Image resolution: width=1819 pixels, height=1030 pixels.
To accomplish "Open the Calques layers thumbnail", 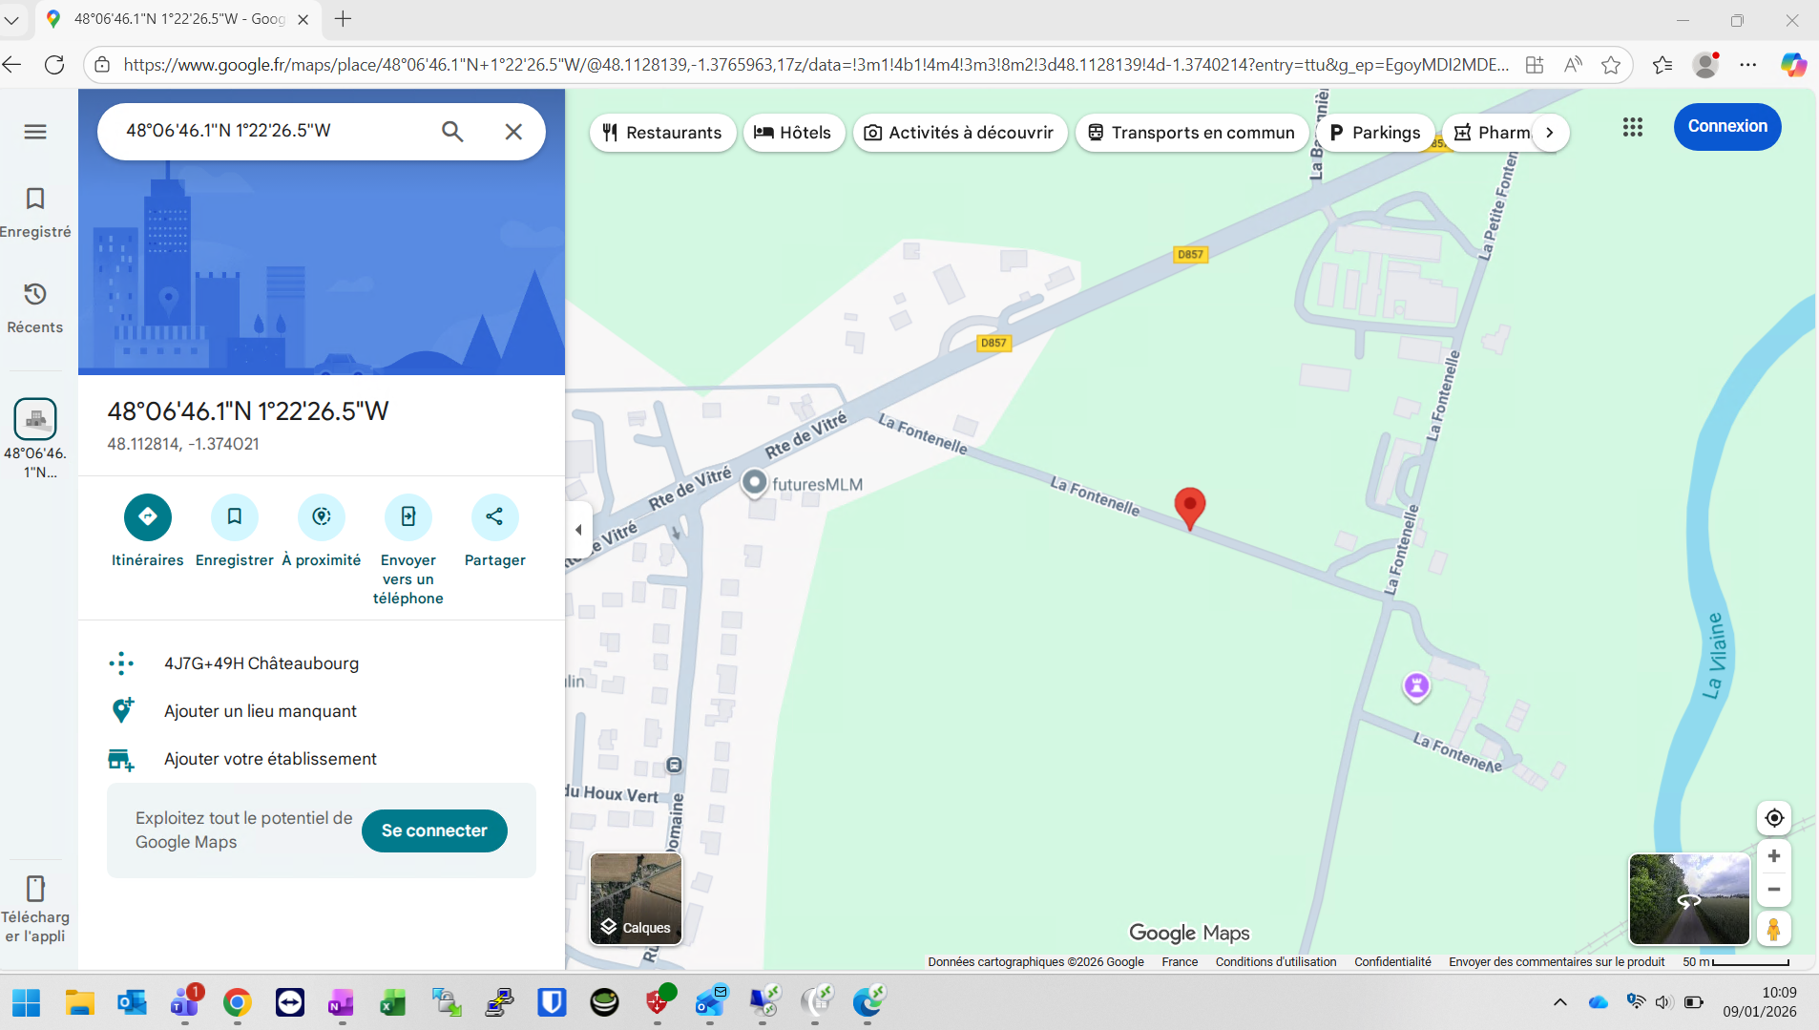I will [x=637, y=898].
